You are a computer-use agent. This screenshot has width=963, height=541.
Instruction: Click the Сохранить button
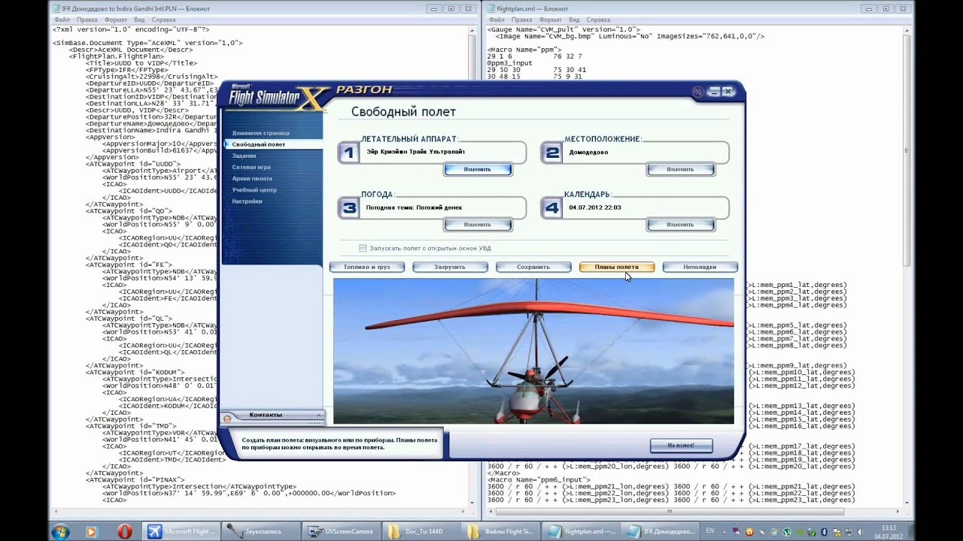pyautogui.click(x=533, y=267)
